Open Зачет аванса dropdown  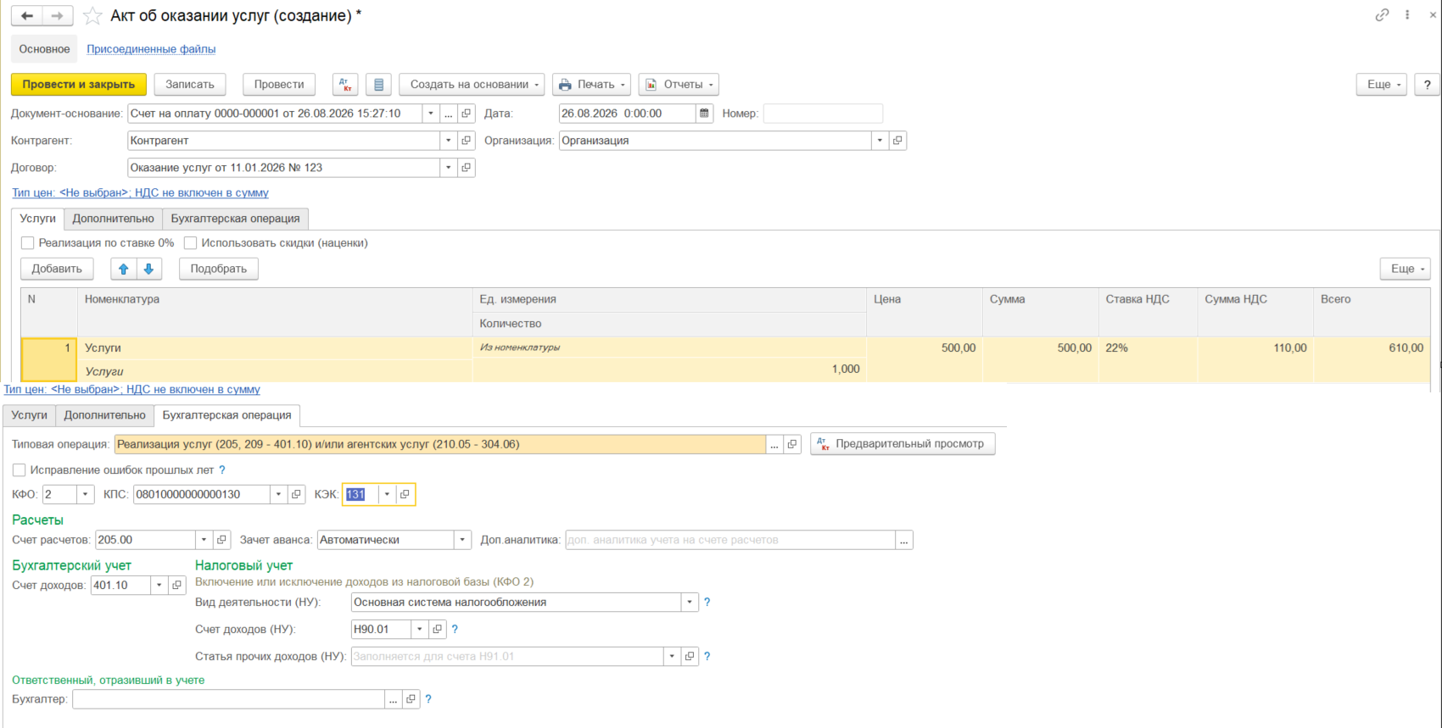462,540
